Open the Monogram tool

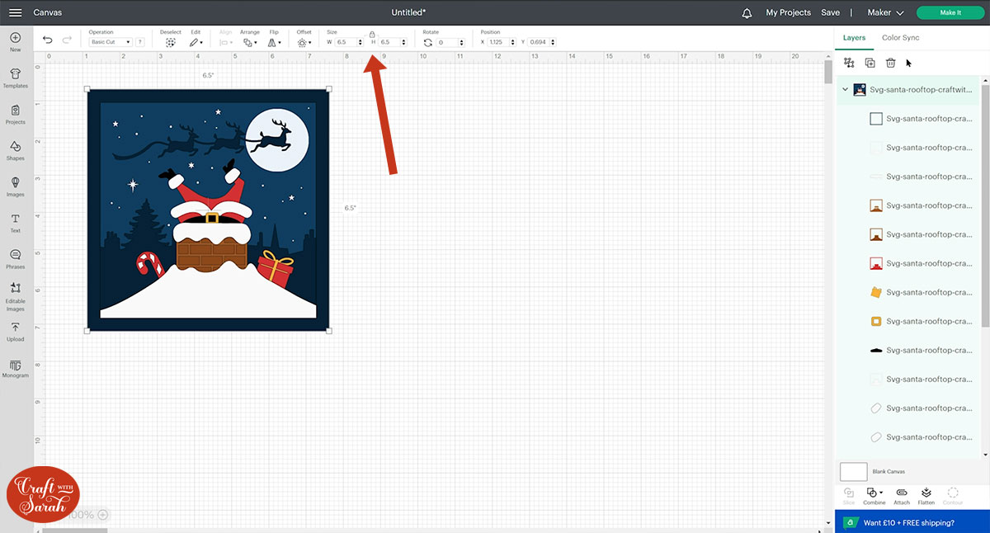click(x=15, y=368)
